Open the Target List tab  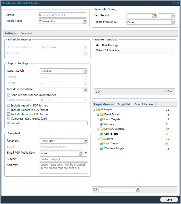click(x=124, y=104)
